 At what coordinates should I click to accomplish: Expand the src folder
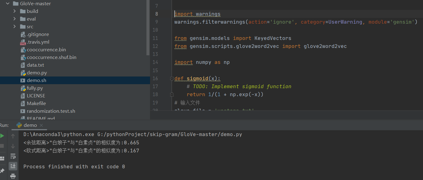pos(14,26)
